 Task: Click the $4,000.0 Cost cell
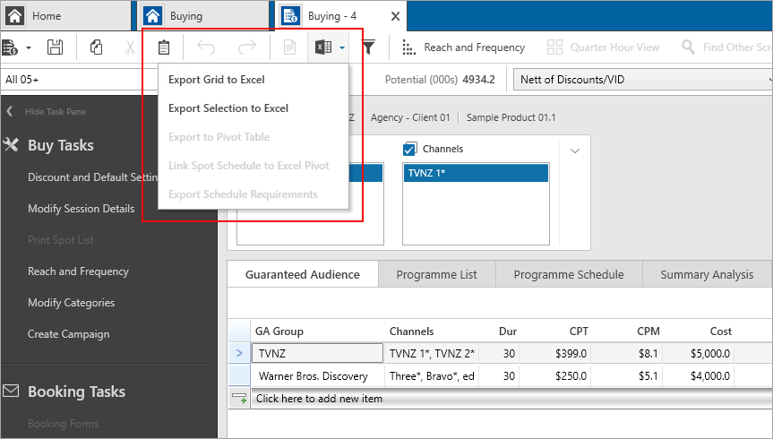[x=699, y=376]
